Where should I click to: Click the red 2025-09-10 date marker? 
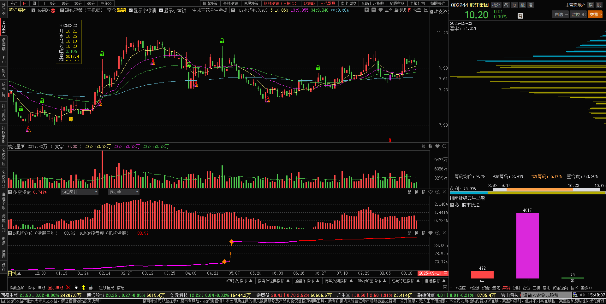point(433,273)
